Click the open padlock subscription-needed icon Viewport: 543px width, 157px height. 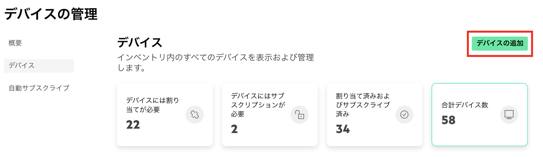pos(299,114)
